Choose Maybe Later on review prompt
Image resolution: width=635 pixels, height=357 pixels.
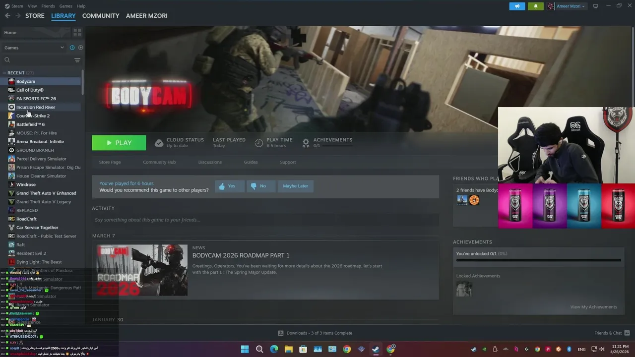click(296, 186)
